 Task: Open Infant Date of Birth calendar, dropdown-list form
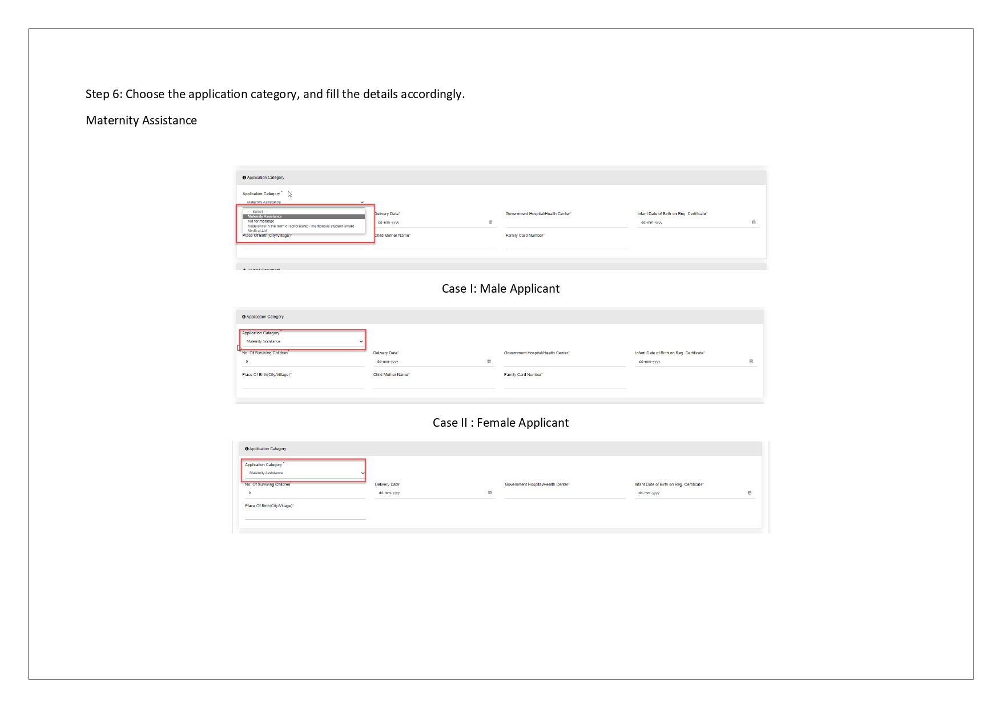coord(754,222)
